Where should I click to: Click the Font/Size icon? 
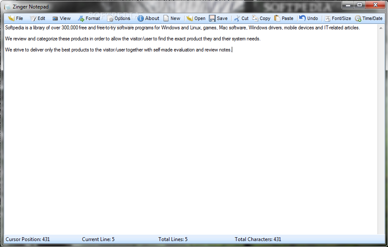click(327, 19)
